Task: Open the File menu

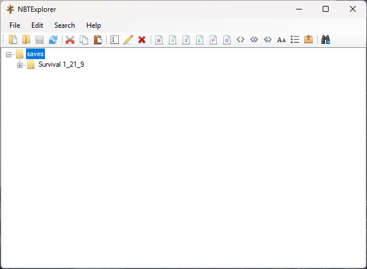Action: (15, 25)
